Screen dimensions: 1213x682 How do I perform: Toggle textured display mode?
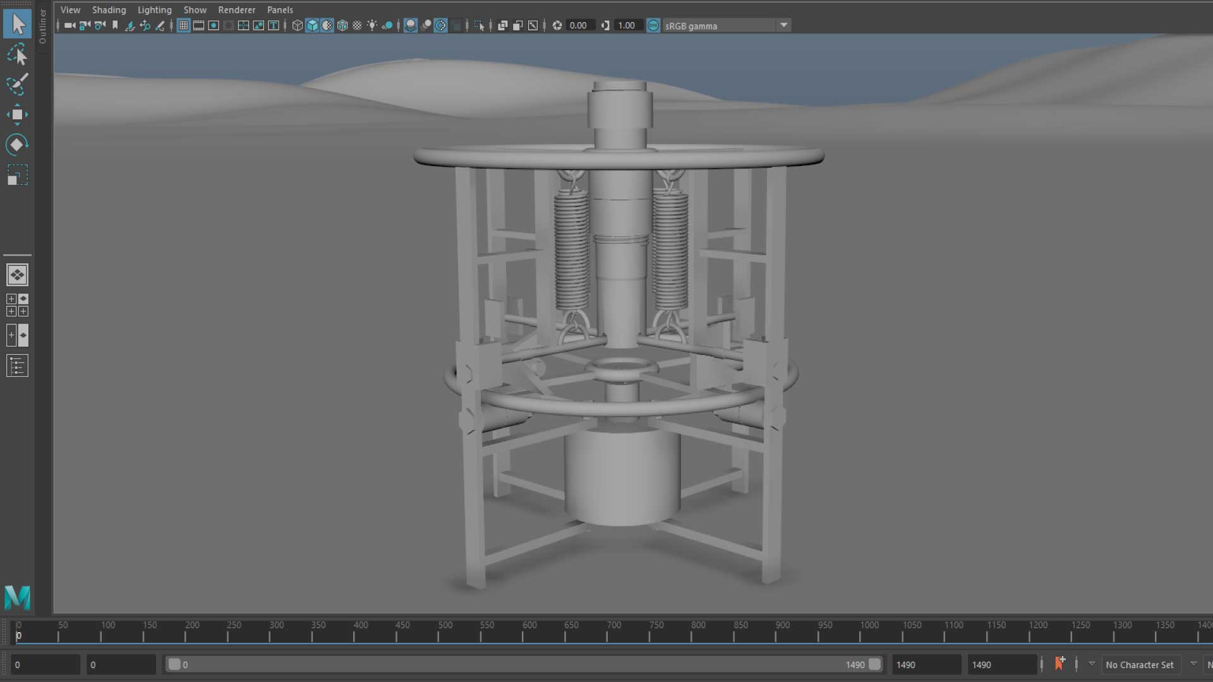[x=357, y=25]
